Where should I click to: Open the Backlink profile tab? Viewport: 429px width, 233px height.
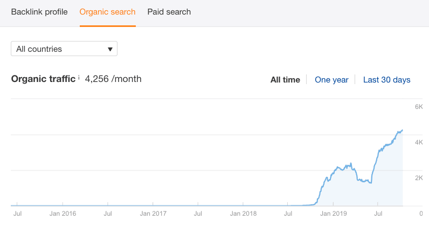(39, 12)
